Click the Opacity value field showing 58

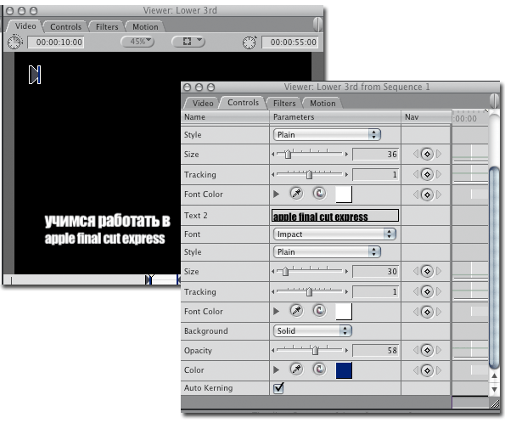pyautogui.click(x=375, y=350)
